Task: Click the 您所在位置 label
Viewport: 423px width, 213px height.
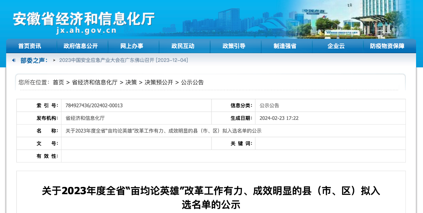Action: click(x=34, y=83)
